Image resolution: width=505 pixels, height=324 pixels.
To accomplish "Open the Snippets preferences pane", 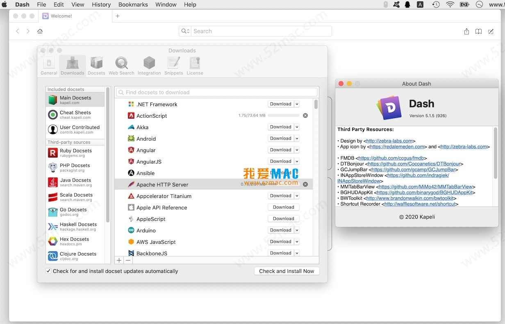I will (174, 66).
